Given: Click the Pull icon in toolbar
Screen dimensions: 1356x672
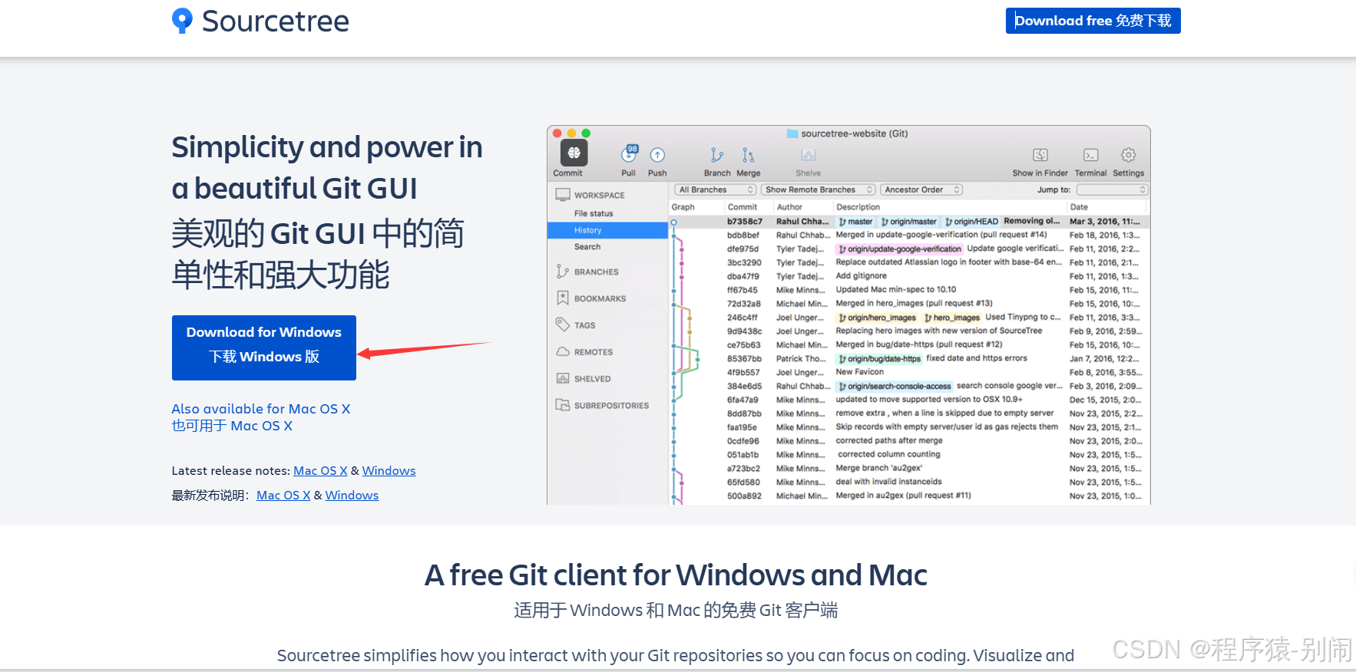Looking at the screenshot, I should pos(629,154).
